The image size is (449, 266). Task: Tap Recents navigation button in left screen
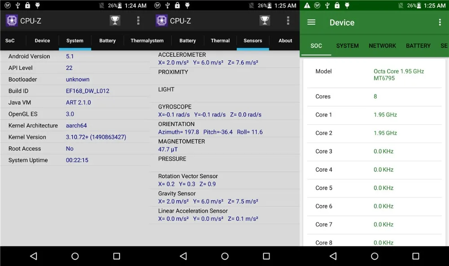tap(117, 256)
